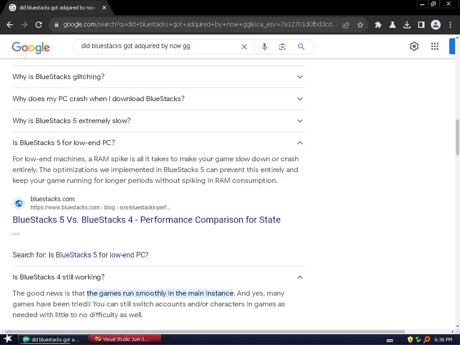Click the browser forward arrow
This screenshot has width=460, height=345.
24,25
